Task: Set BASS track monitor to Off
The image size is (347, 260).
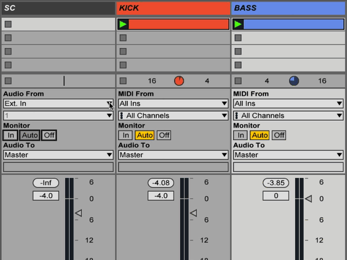Action: click(279, 135)
